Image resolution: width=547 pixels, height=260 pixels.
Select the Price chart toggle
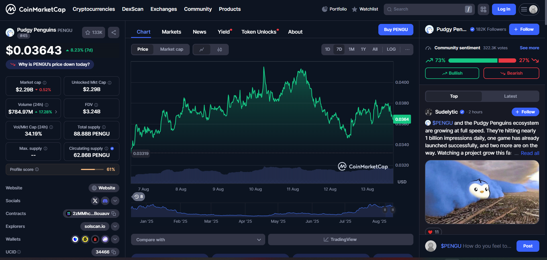(143, 49)
